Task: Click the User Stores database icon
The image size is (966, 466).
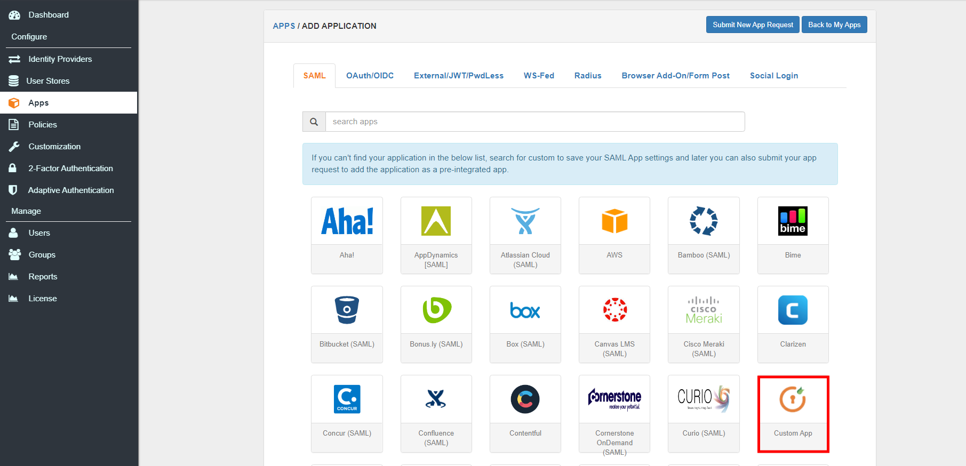Action: pos(14,81)
